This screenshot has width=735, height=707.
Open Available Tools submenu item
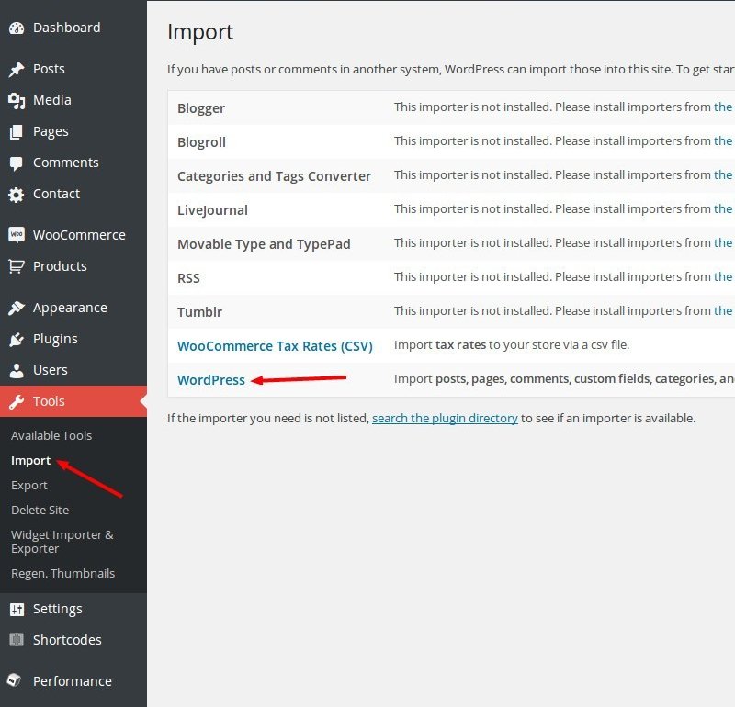click(x=51, y=436)
